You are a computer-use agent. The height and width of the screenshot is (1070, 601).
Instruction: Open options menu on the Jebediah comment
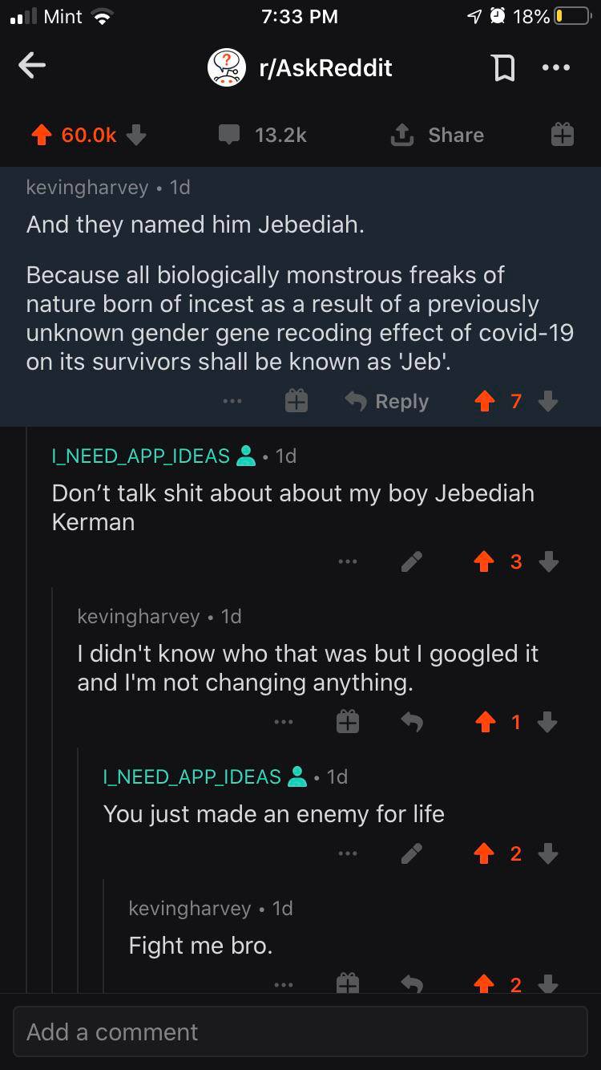[x=233, y=401]
